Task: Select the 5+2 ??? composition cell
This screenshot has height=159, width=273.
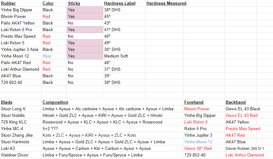Action: (x=112, y=129)
